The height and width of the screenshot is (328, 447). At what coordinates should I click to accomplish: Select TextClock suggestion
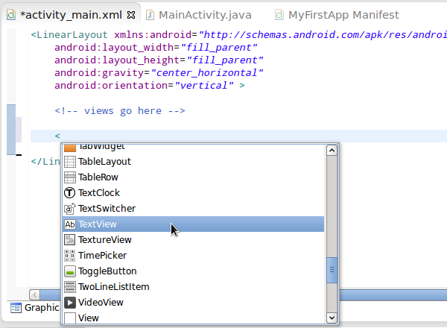click(x=193, y=193)
